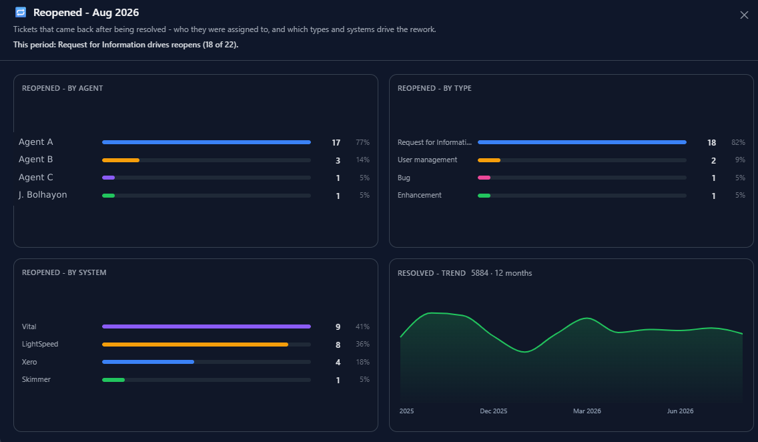Click the 5884 · 12 months summary
The height and width of the screenshot is (442, 758).
[502, 272]
